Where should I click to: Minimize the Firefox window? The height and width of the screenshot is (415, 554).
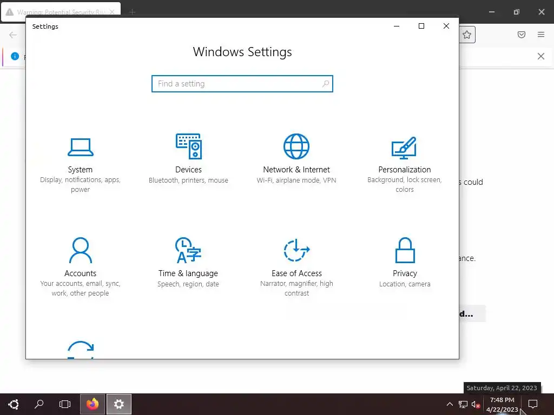point(491,12)
